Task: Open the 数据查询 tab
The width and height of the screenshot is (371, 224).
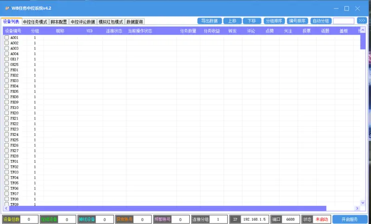Action: 134,22
